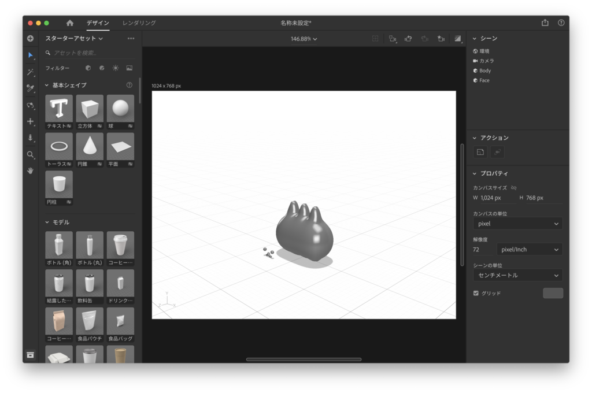Click the add content plus icon

[x=30, y=39]
